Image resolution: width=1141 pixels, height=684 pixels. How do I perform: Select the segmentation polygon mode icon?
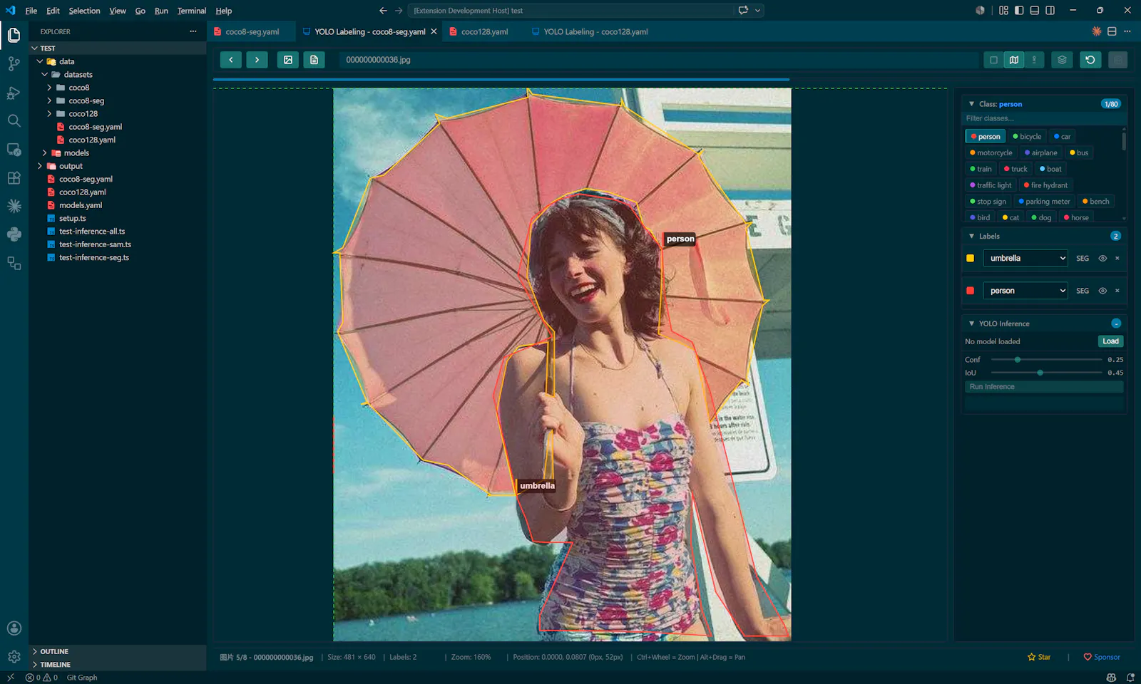point(1013,60)
